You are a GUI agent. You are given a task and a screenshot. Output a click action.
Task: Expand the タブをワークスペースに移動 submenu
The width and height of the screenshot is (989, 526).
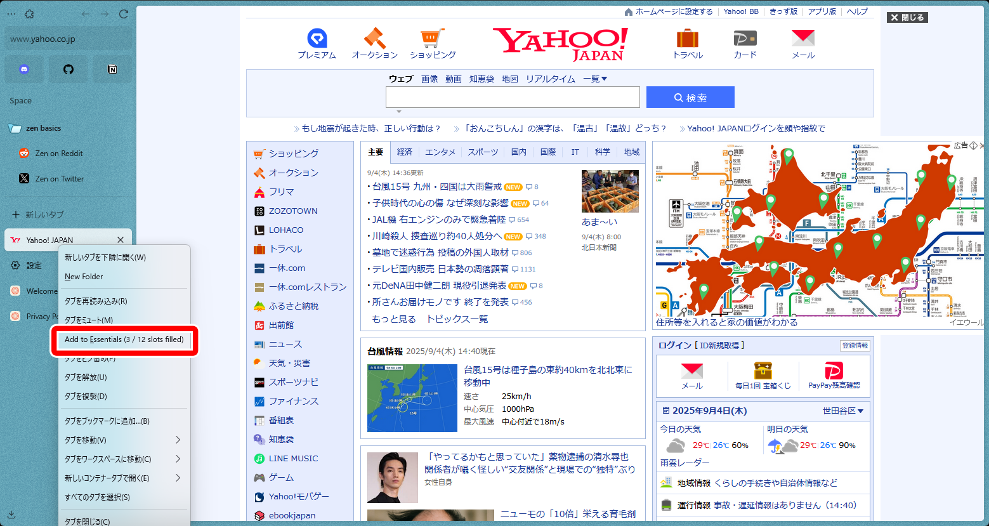[124, 459]
